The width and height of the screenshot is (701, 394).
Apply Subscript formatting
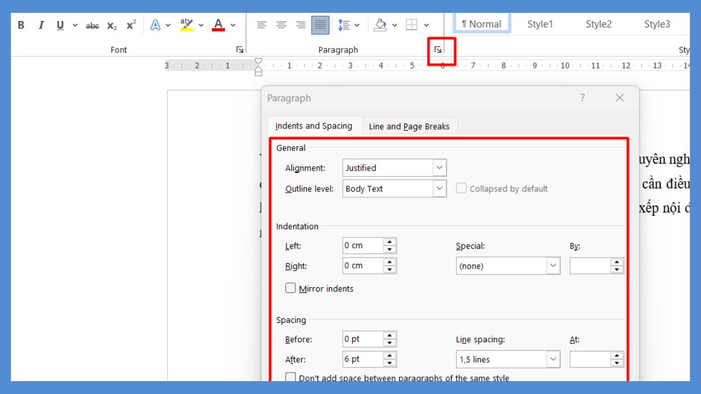pyautogui.click(x=112, y=26)
